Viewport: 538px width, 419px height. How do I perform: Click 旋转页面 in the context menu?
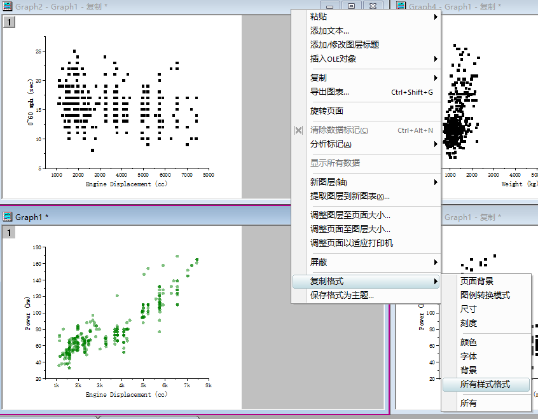point(327,111)
